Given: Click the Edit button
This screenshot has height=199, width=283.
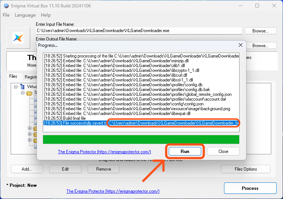Looking at the screenshot, I should [x=65, y=169].
